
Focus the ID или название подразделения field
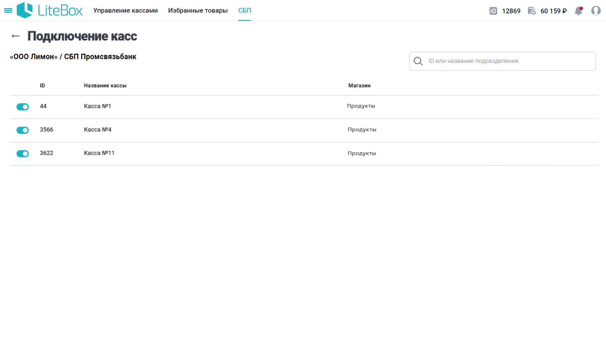(x=502, y=61)
